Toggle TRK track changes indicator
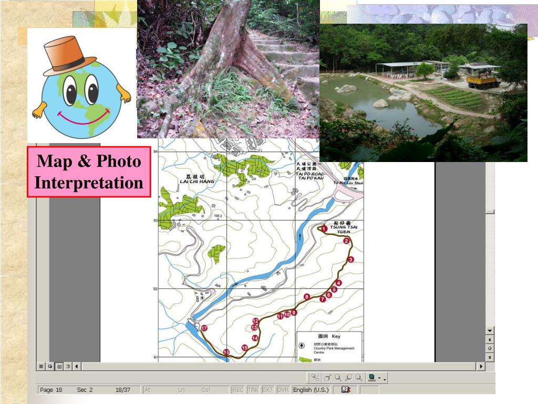 (253, 390)
